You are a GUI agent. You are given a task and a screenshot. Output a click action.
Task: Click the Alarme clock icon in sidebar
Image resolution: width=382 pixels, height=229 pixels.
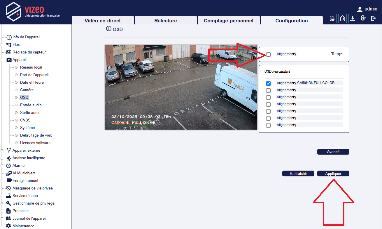(x=9, y=166)
